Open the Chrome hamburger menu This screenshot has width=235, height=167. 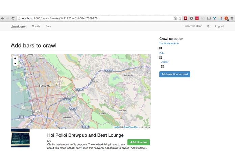(232, 18)
